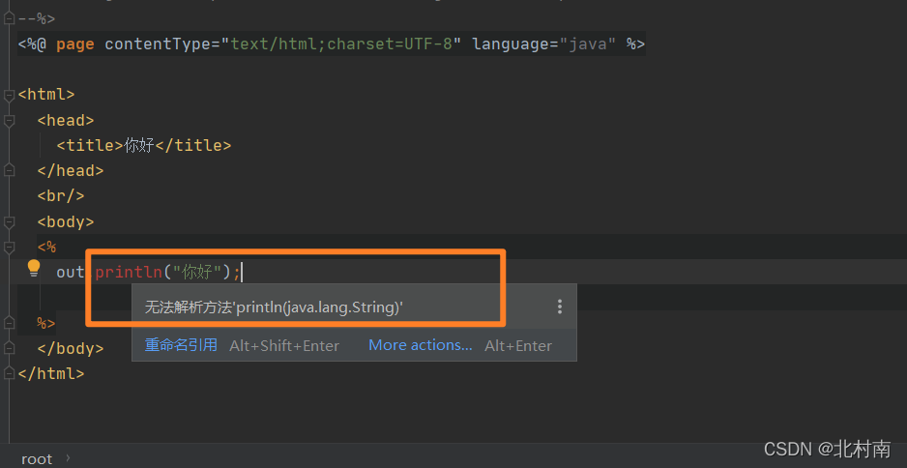Click the closing </head> tag text
This screenshot has height=468, width=907.
[71, 170]
